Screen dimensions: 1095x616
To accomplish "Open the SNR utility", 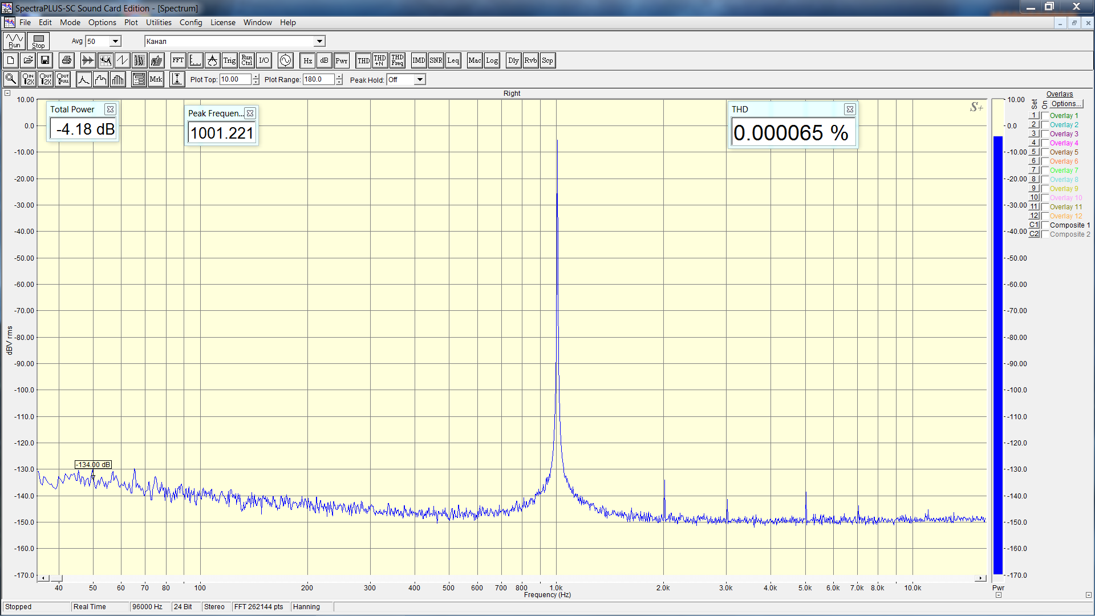I will [436, 60].
